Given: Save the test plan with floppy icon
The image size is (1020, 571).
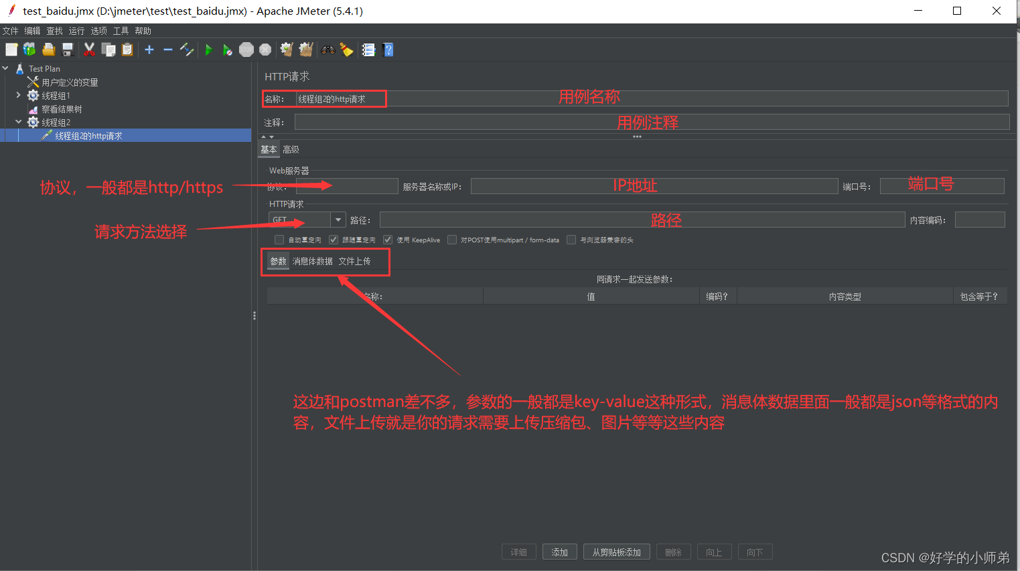Looking at the screenshot, I should pos(67,50).
